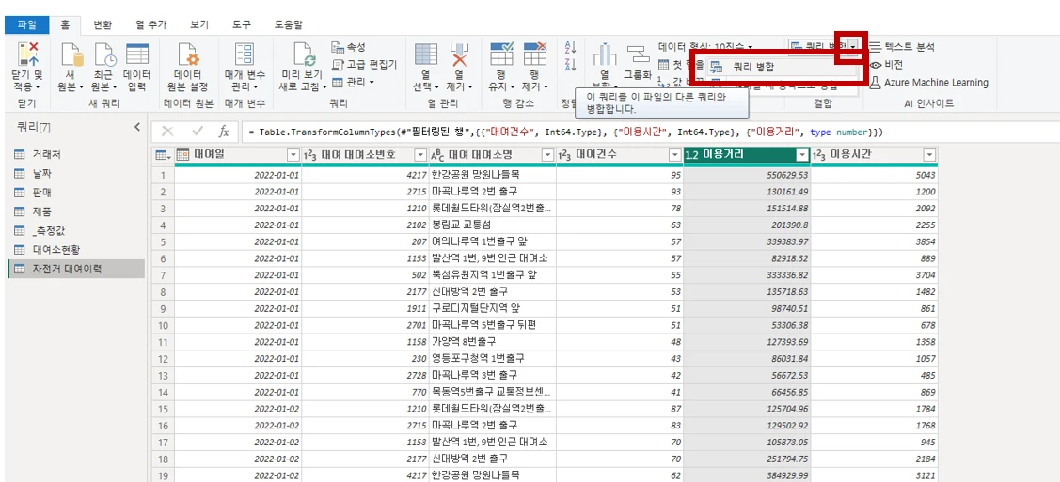Open the 이용거리 column filter dropdown
Image resolution: width=1060 pixels, height=482 pixels.
pos(802,155)
